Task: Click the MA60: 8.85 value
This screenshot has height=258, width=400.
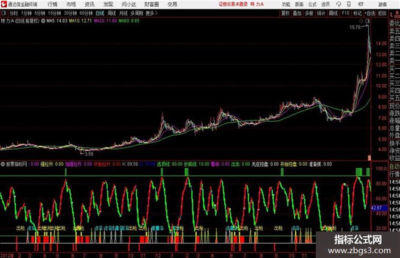Action: pyautogui.click(x=129, y=21)
